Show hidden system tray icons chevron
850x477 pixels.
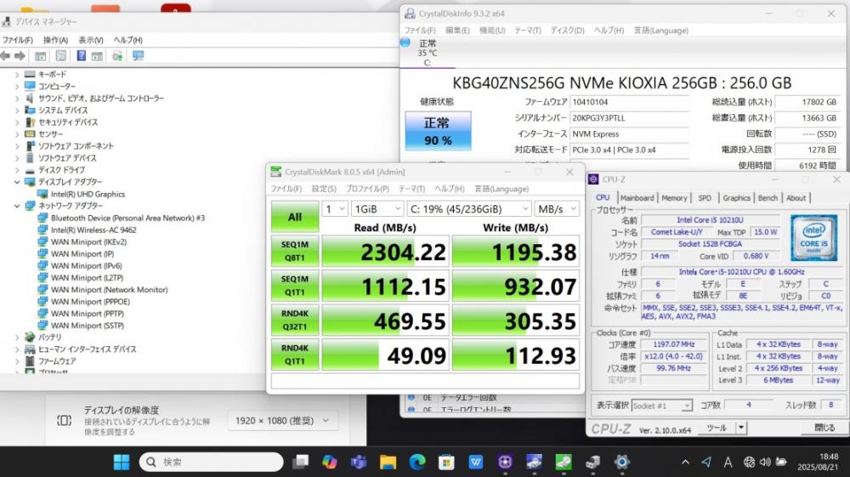pos(685,462)
